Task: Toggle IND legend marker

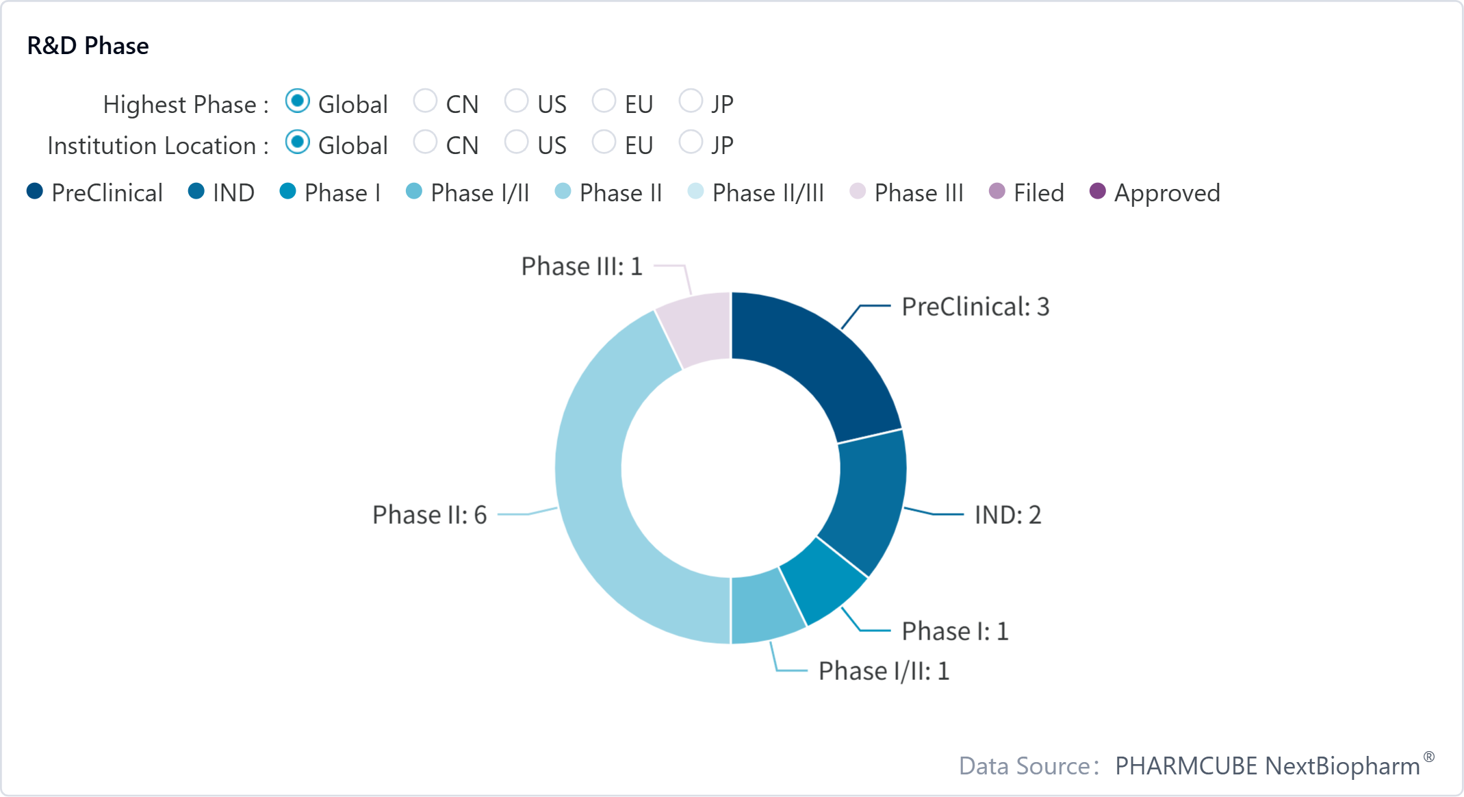Action: tap(196, 192)
